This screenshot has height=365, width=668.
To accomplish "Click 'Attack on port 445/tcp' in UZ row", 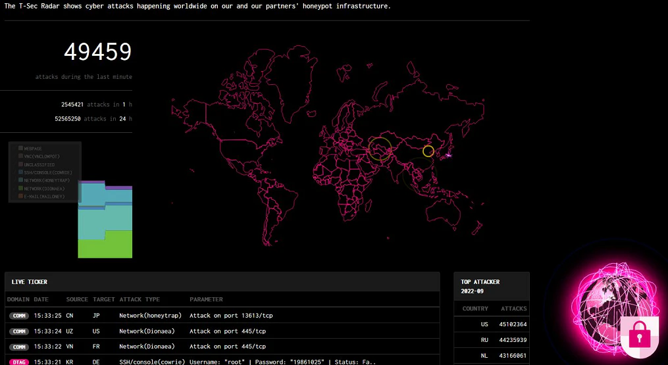I will [x=228, y=331].
